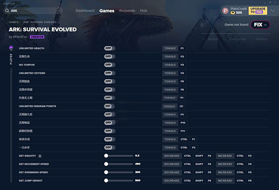Expand the account dropdown chevron

272,11
